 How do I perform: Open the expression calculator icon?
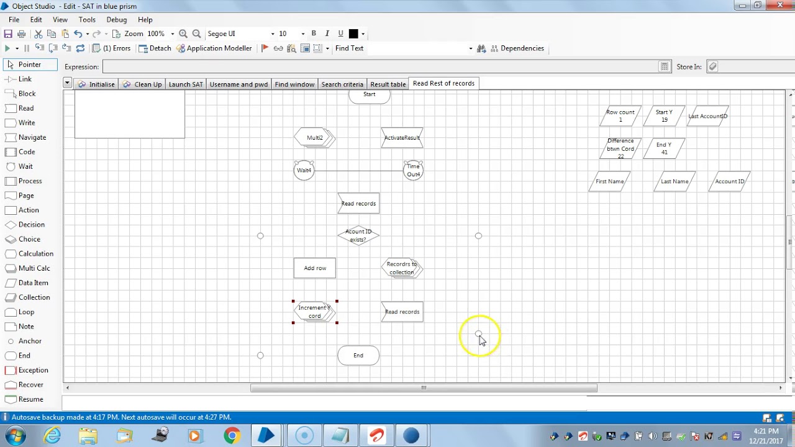pyautogui.click(x=665, y=66)
